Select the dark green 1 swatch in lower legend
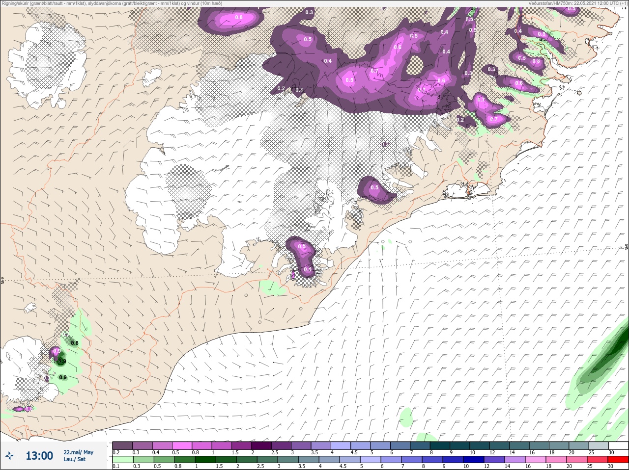 (205, 460)
